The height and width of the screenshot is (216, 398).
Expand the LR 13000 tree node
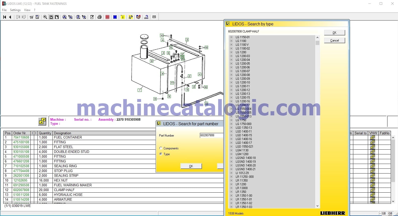pyautogui.click(x=231, y=188)
